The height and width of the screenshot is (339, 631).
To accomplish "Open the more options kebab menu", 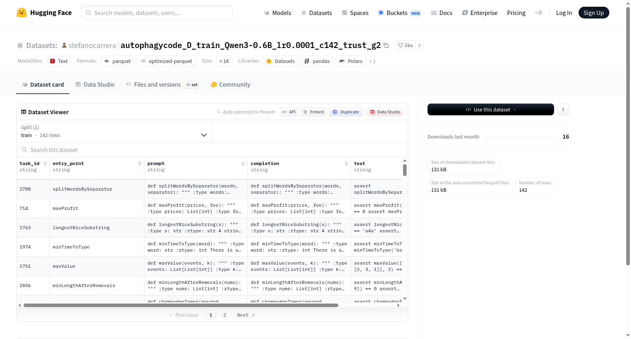I will [563, 109].
